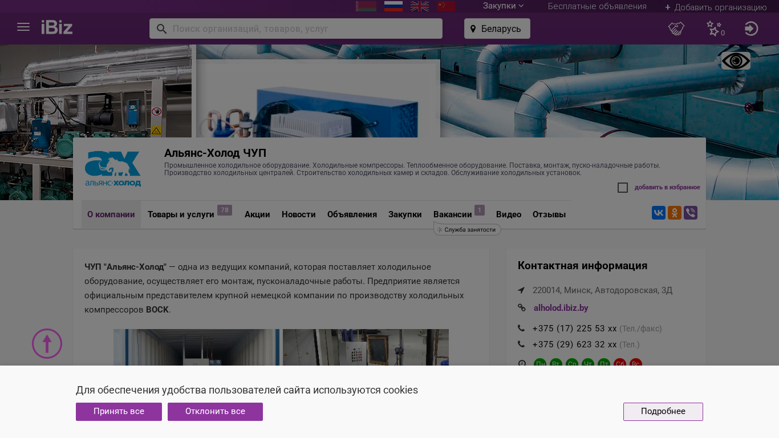Open the left photo in company description
This screenshot has width=779, height=438.
point(196,347)
